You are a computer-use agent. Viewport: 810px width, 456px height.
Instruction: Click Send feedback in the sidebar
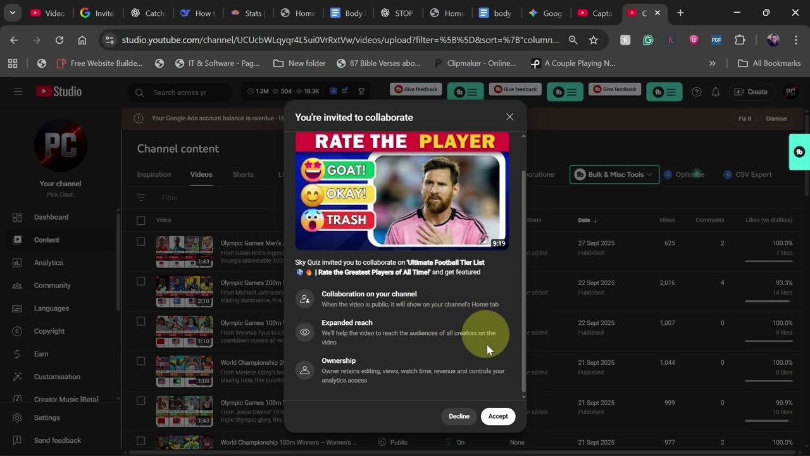(58, 440)
